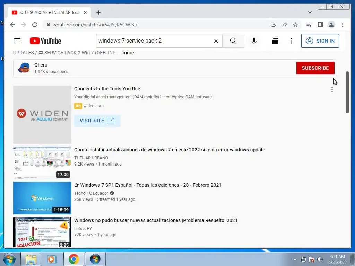Click the '9.2K views • 1 month ago' text
The width and height of the screenshot is (355, 266).
click(x=98, y=164)
